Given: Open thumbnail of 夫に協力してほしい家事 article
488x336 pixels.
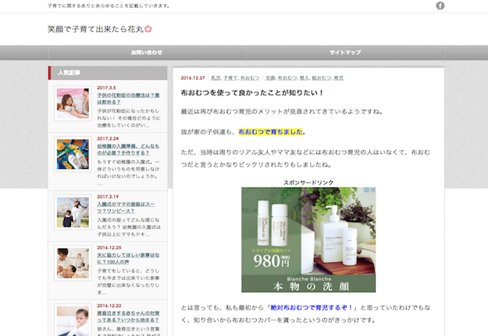Looking at the screenshot, I should point(73,263).
